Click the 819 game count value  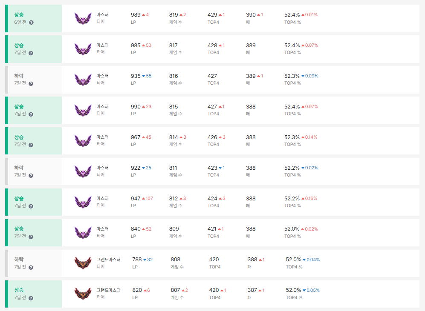coord(174,15)
